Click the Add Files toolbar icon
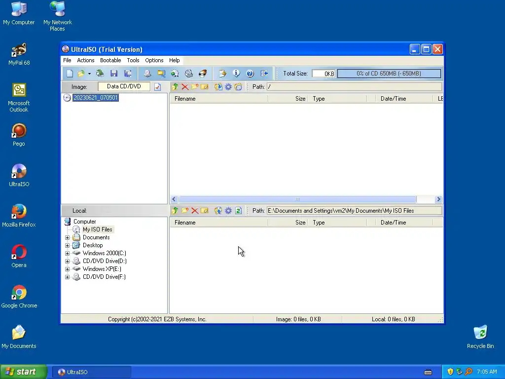The image size is (505, 379). pyautogui.click(x=222, y=74)
